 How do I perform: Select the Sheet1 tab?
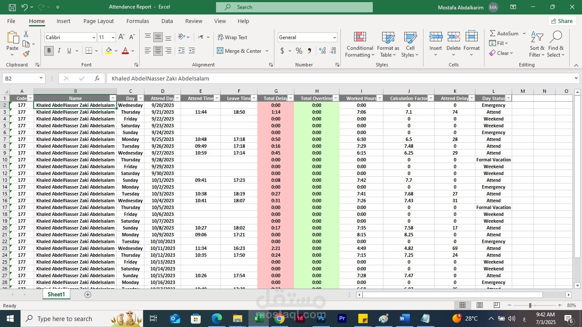56,294
